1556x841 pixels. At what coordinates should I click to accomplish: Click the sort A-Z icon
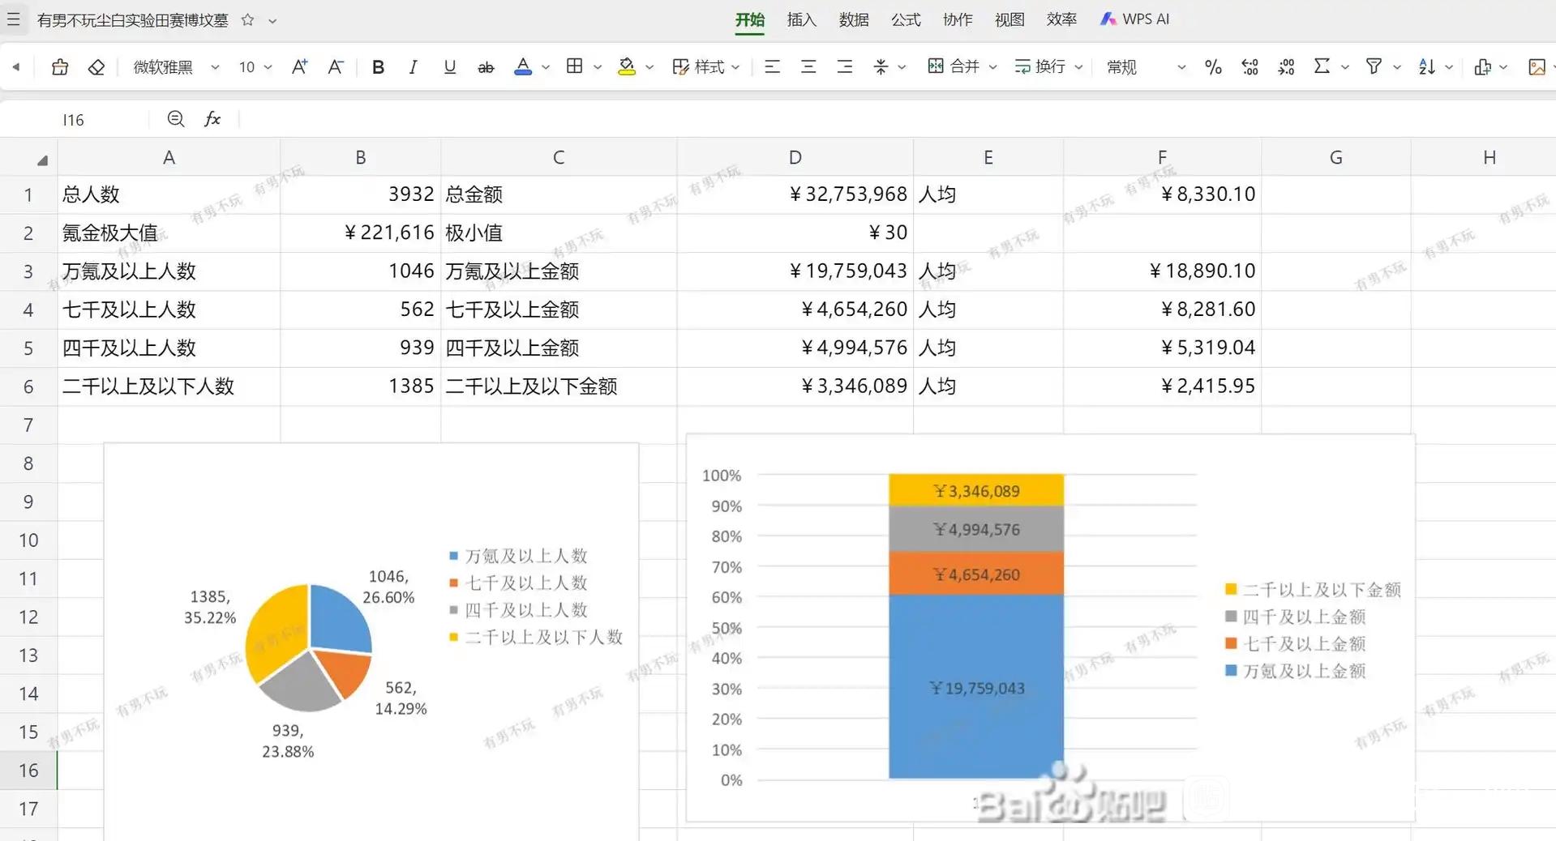[x=1427, y=67]
